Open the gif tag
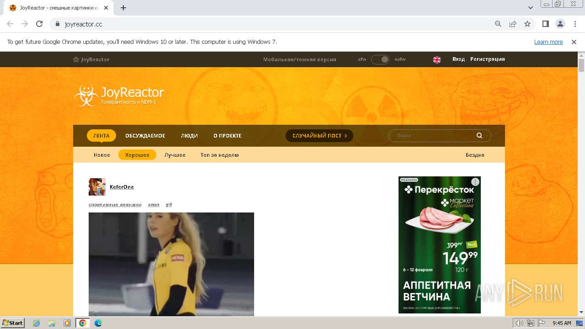This screenshot has height=329, width=585. pyautogui.click(x=169, y=205)
